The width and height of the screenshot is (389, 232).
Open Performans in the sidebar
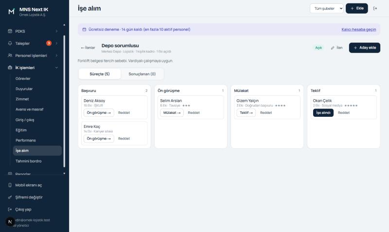[x=26, y=140]
